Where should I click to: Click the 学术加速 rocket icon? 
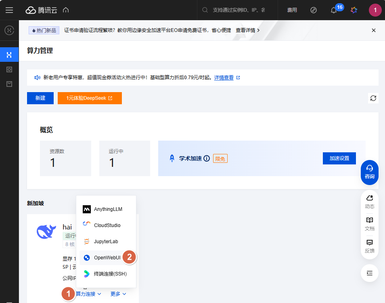click(172, 158)
